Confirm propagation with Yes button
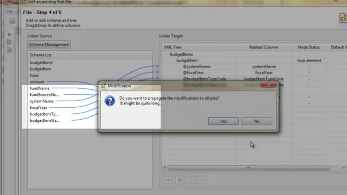The image size is (347, 195). 223,121
